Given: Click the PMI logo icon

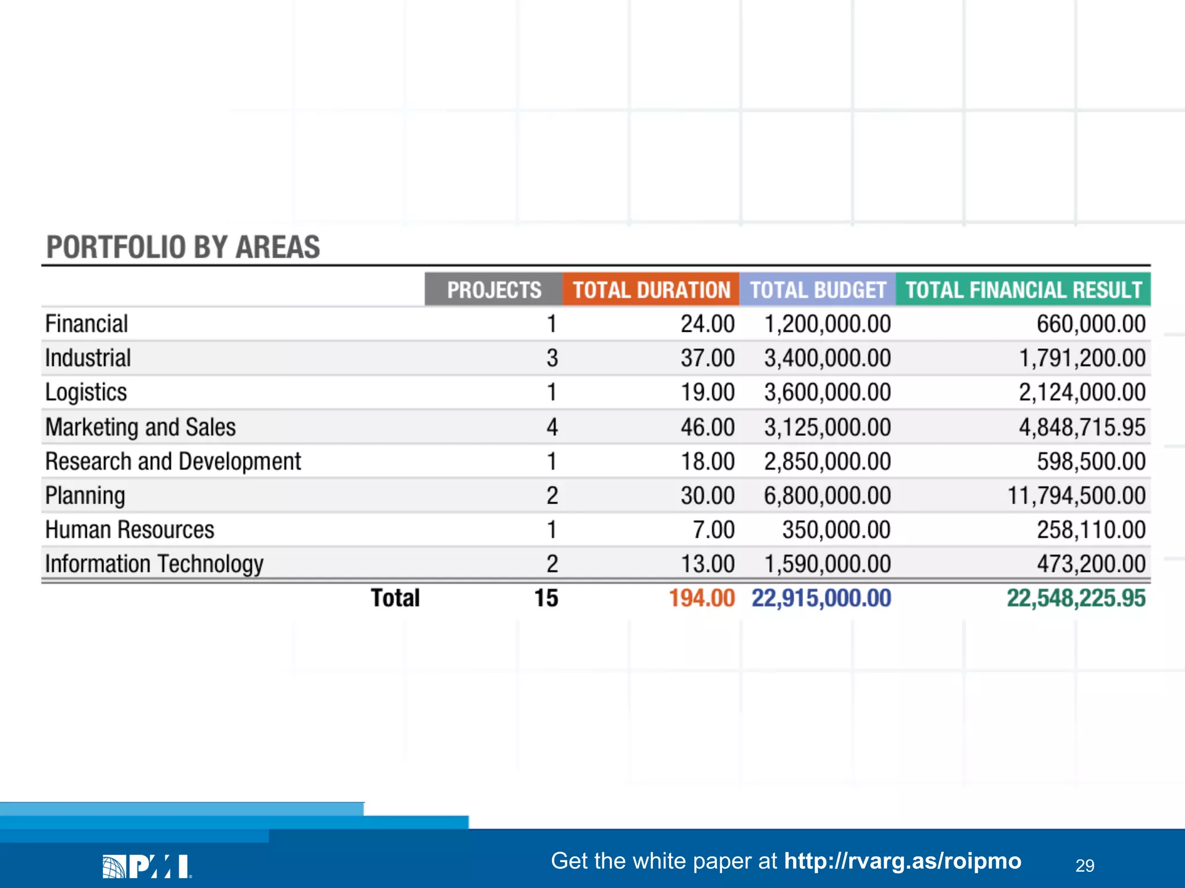Looking at the screenshot, I should (146, 866).
